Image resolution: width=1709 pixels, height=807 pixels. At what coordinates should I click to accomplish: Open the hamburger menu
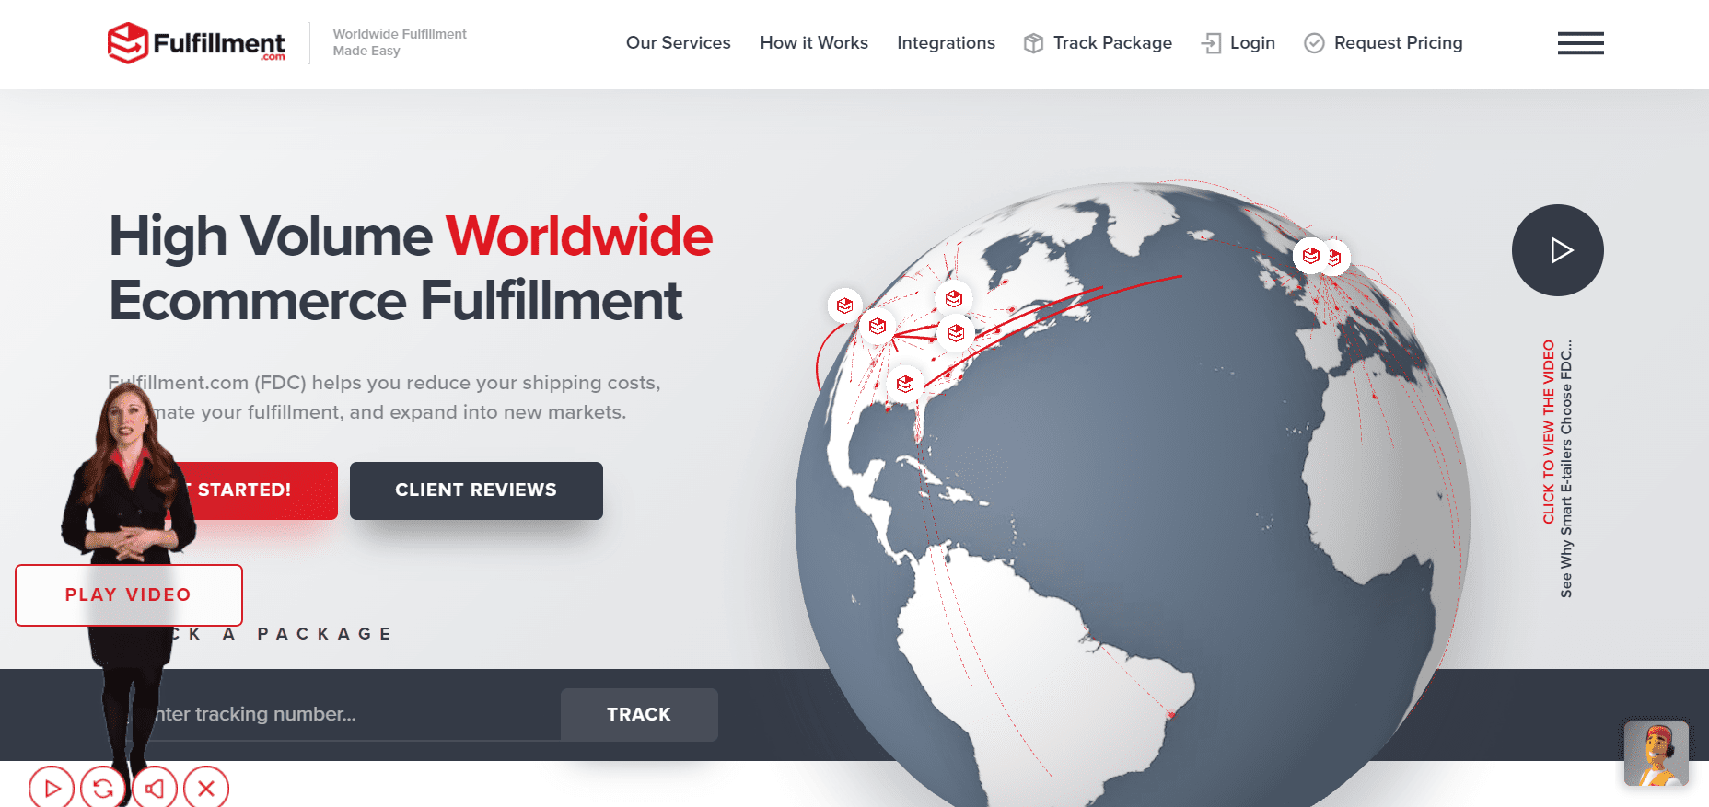tap(1581, 43)
